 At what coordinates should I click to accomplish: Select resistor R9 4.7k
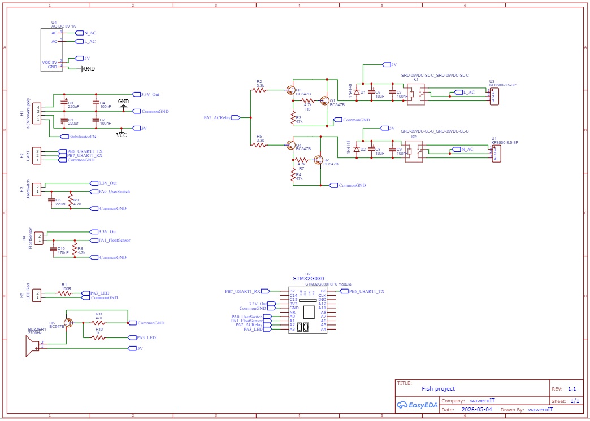tap(71, 200)
